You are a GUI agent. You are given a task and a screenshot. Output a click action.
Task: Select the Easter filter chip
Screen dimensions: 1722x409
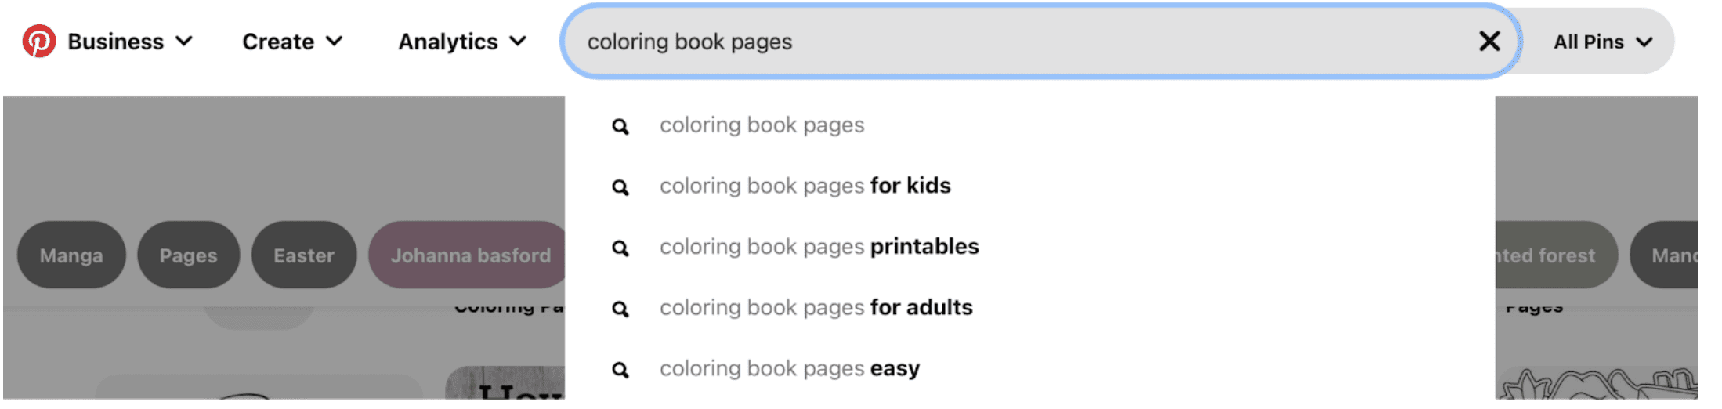304,255
